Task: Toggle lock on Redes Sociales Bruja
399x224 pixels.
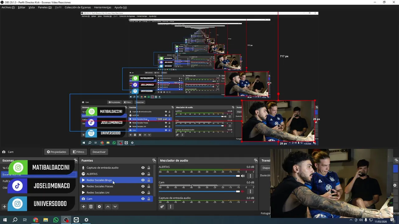Action: point(149,180)
